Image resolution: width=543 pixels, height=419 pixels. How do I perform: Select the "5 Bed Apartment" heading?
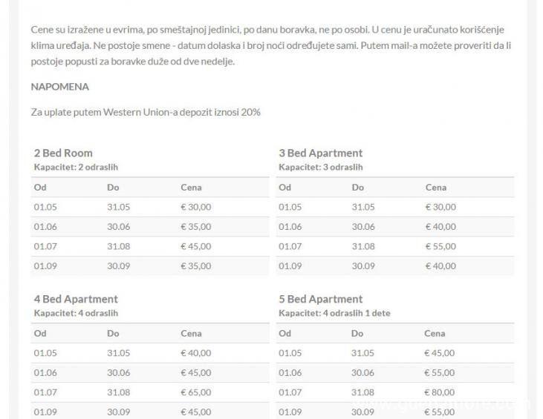(x=320, y=300)
